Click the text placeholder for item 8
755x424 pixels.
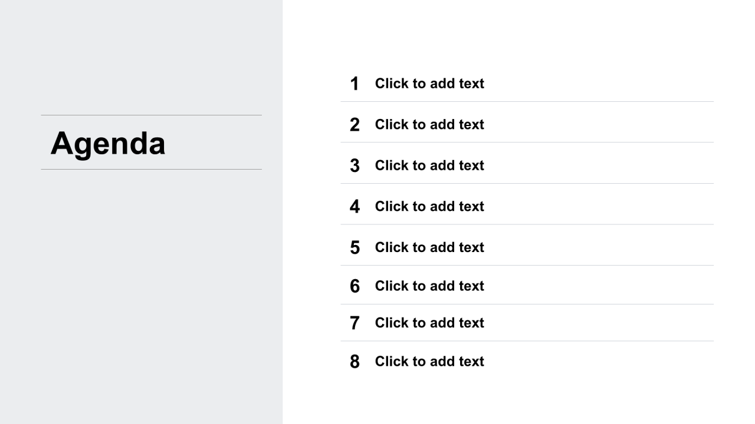[429, 362]
